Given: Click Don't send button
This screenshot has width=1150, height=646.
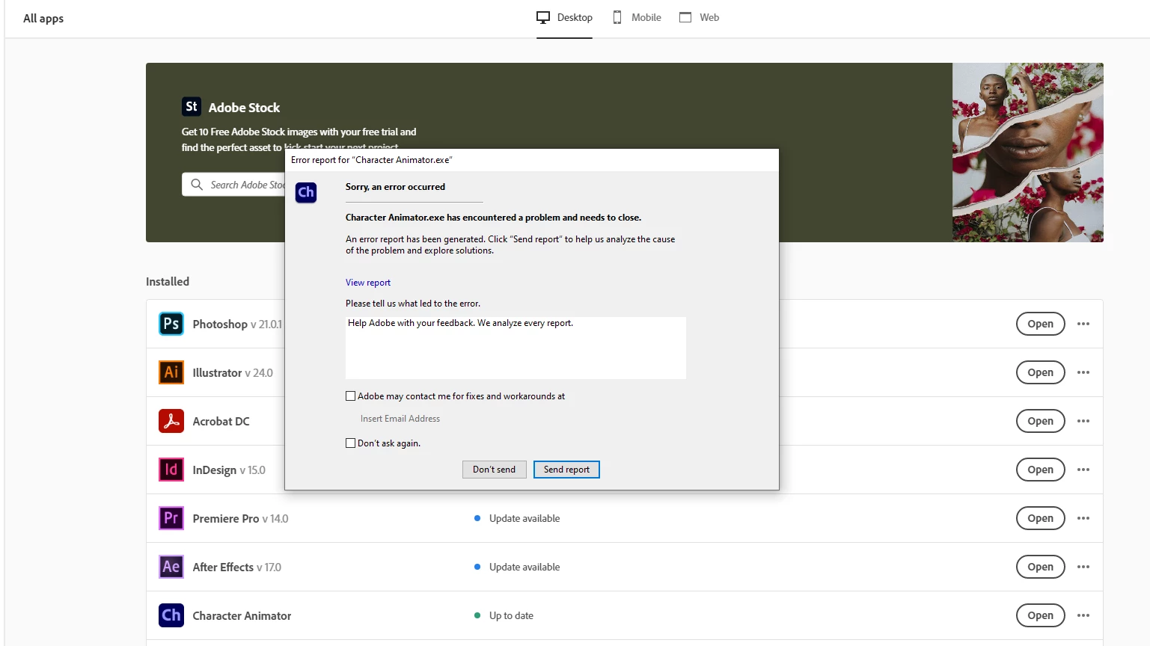Looking at the screenshot, I should 494,470.
